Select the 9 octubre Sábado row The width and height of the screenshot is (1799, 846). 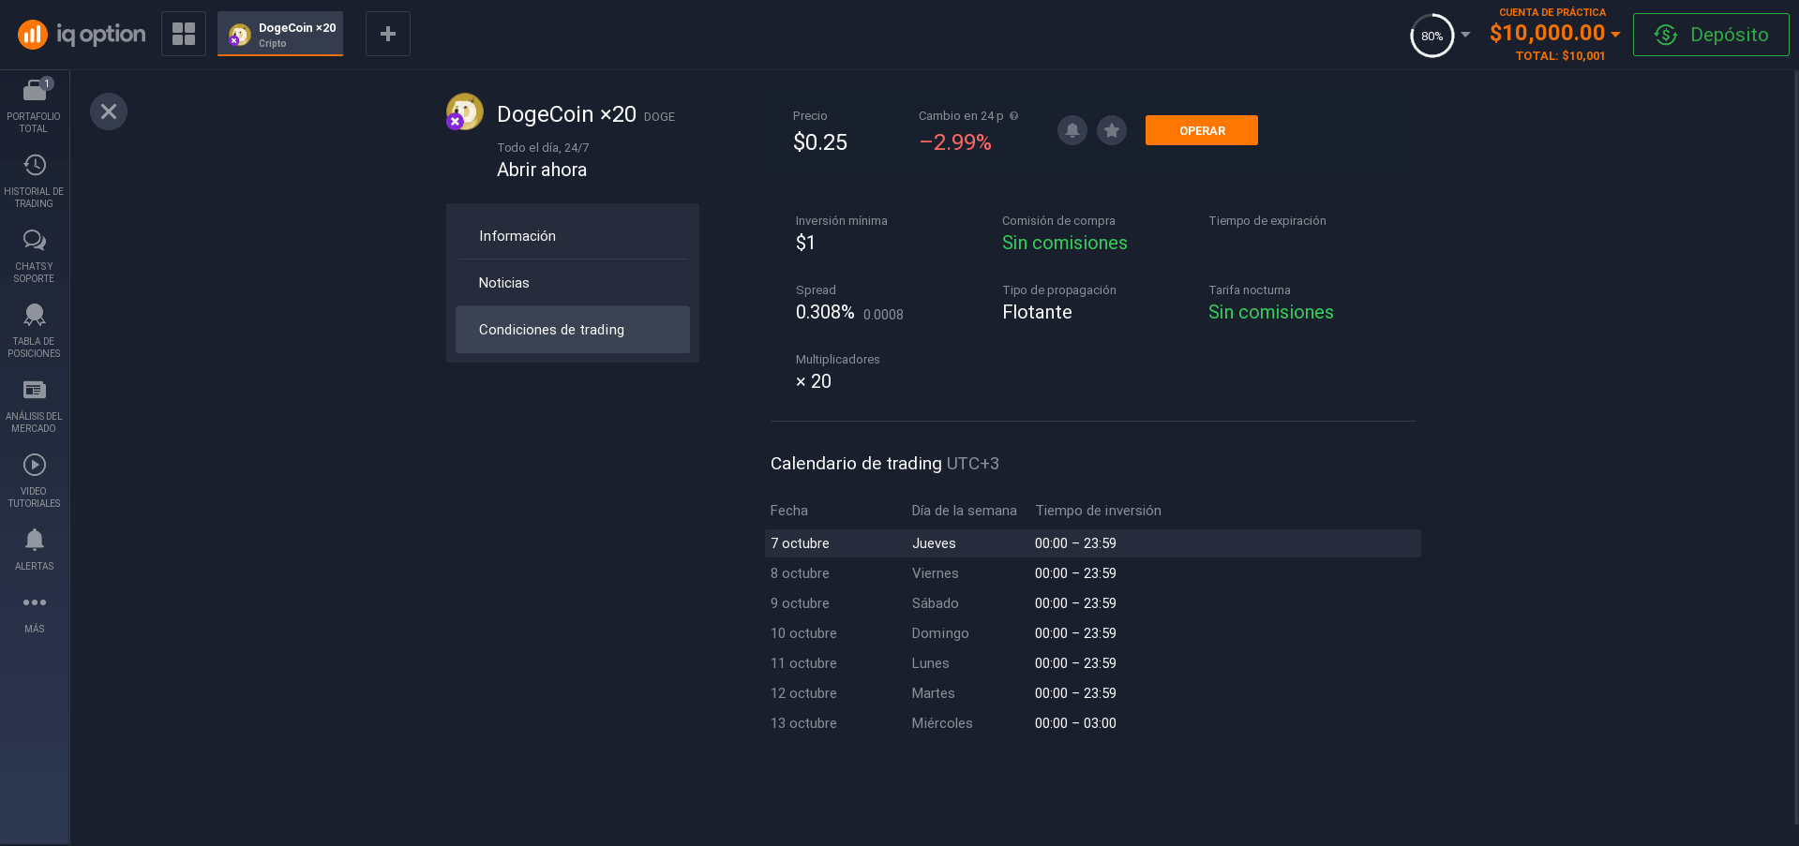(1093, 603)
